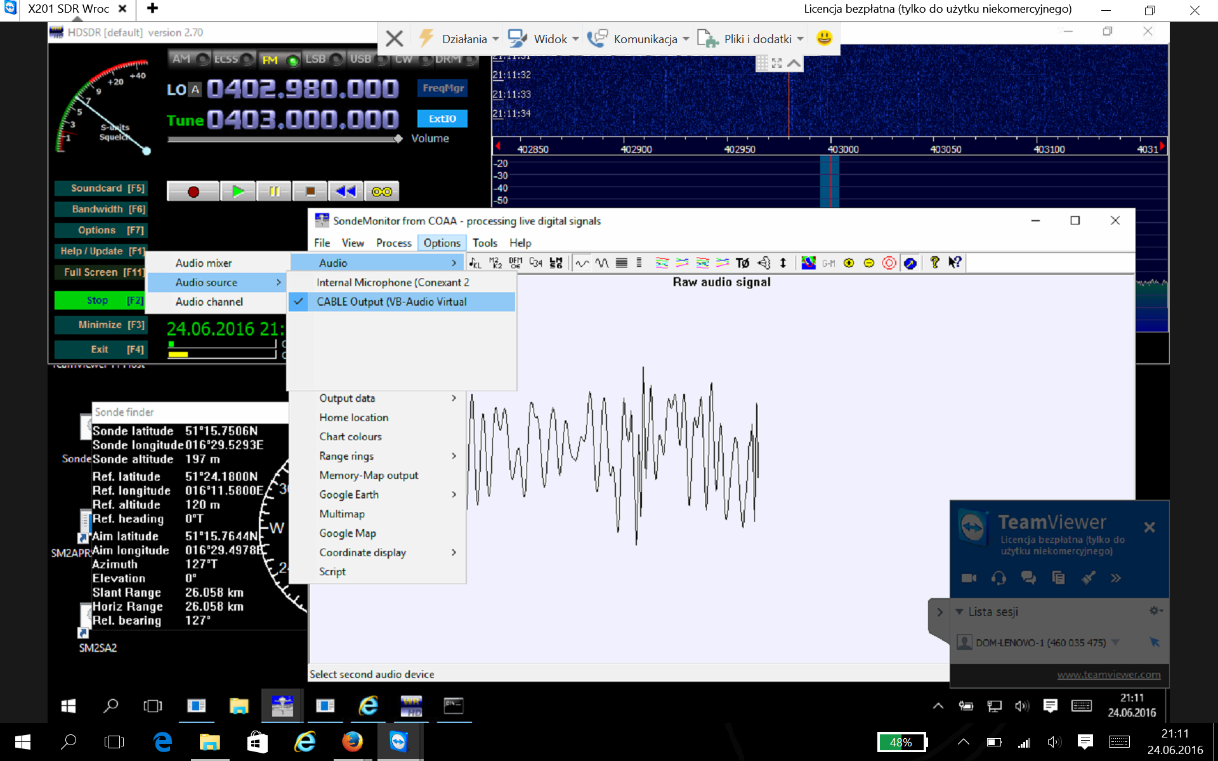
Task: Click the first multicolored lines chart icon
Action: coord(662,263)
